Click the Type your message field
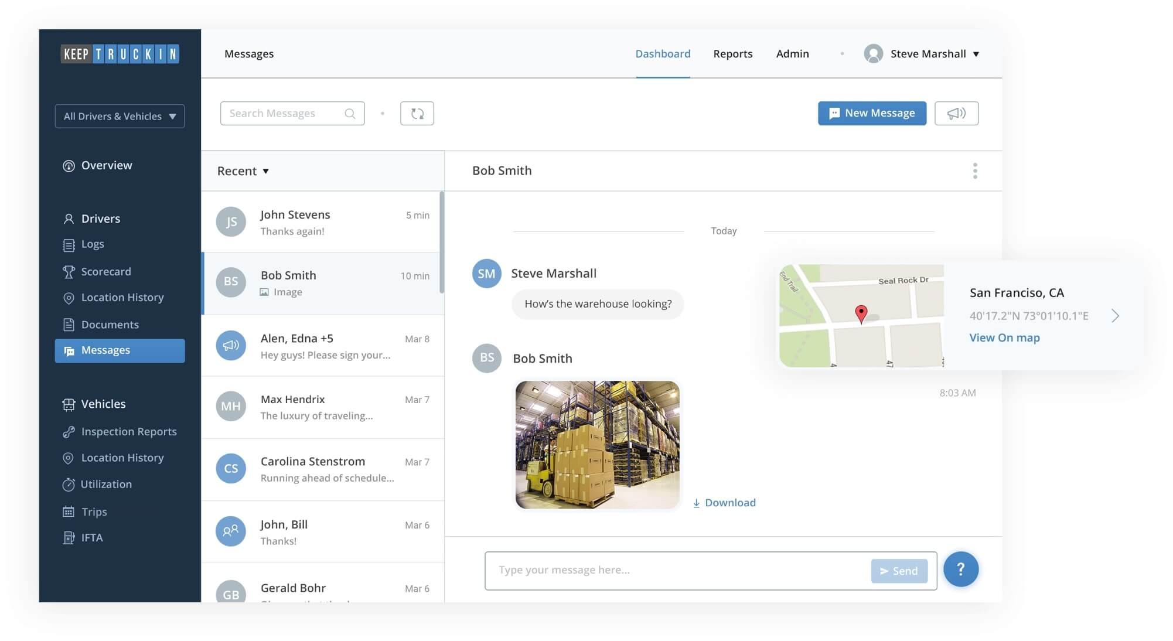The height and width of the screenshot is (641, 1173). (x=674, y=570)
